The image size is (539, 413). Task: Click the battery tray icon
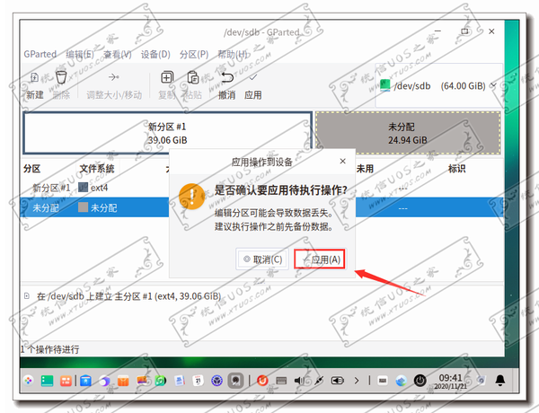337,381
